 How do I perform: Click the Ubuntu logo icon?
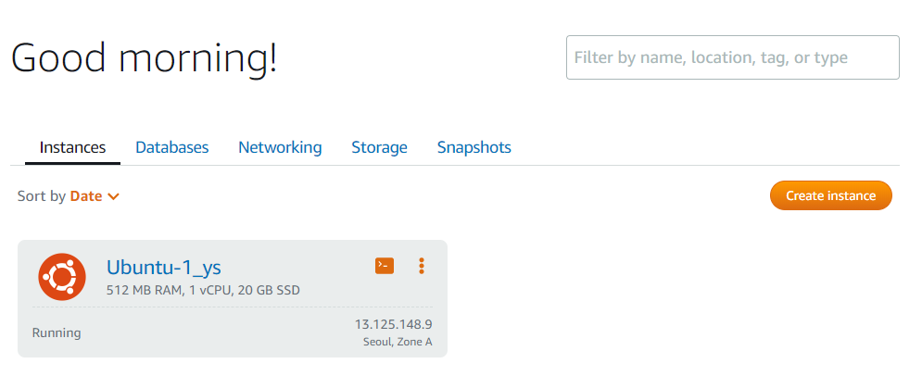[x=62, y=276]
